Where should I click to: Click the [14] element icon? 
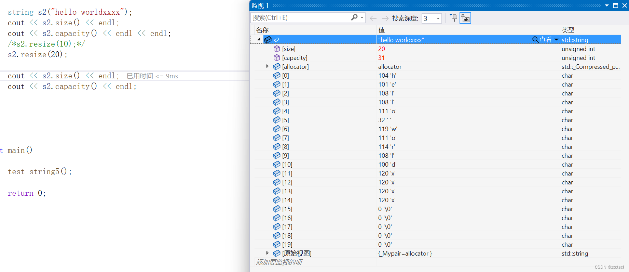277,200
